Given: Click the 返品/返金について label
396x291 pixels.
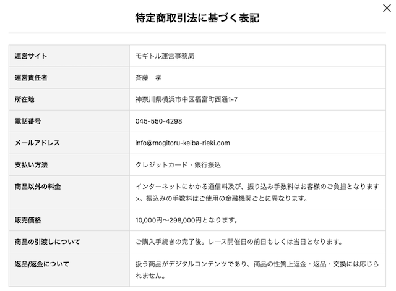Looking at the screenshot, I should (41, 264).
